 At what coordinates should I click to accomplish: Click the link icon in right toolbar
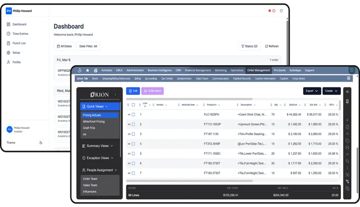coord(347,174)
